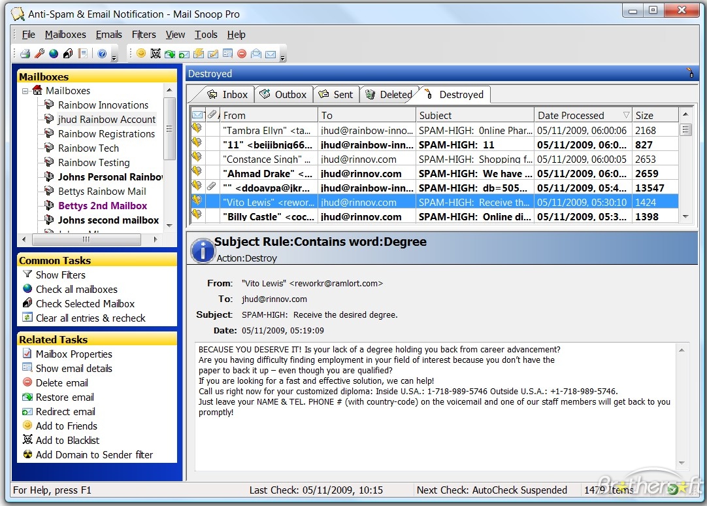The image size is (707, 506).
Task: Select the Rainbow Tech mailbox
Action: pyautogui.click(x=88, y=149)
